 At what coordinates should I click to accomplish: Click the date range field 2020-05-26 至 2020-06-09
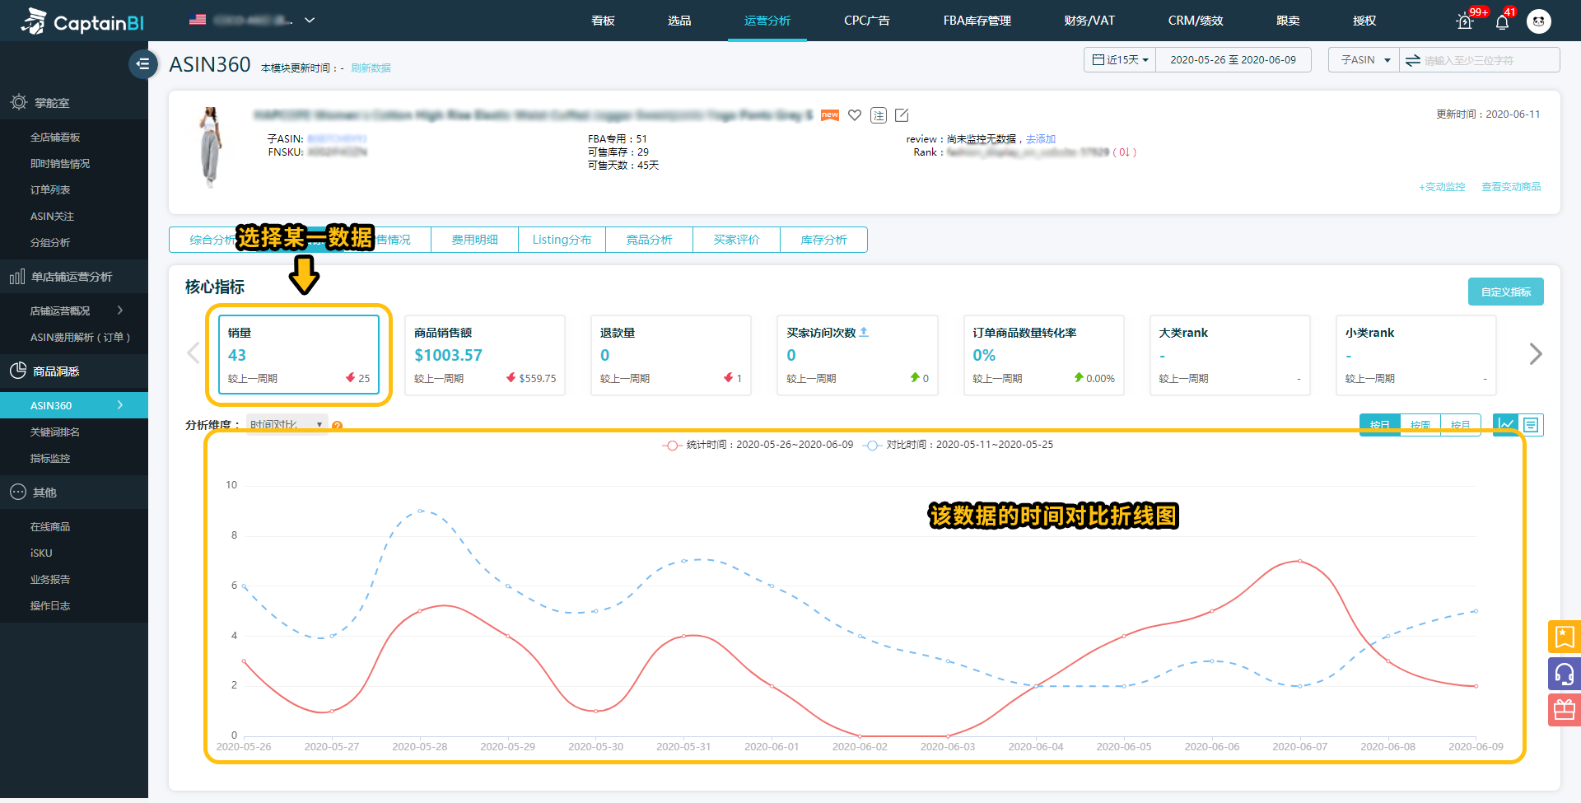point(1233,60)
